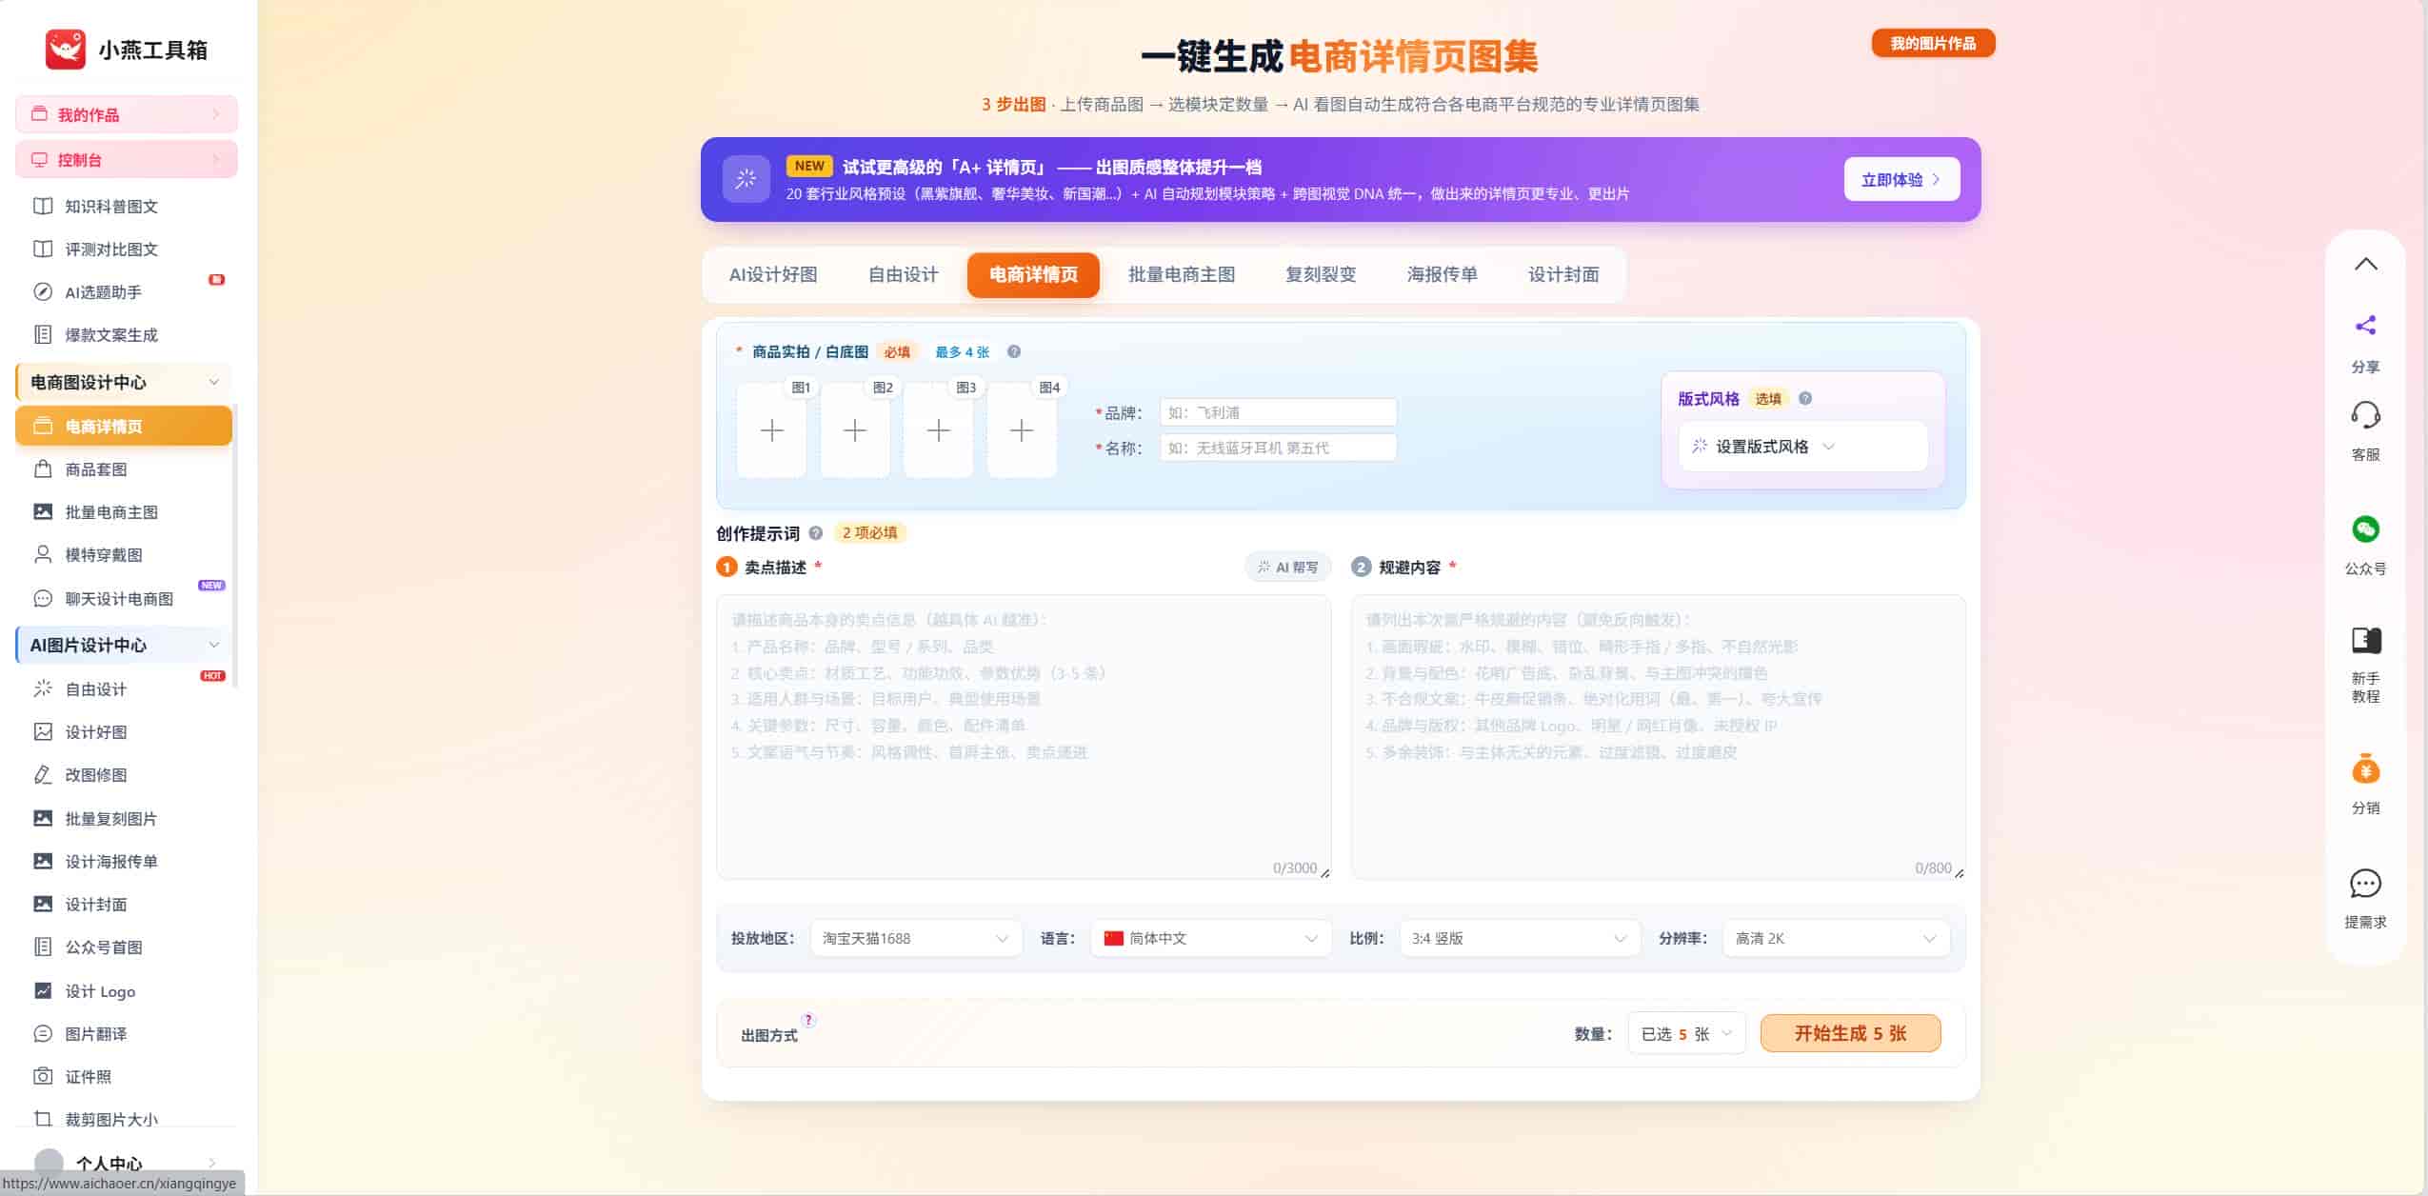This screenshot has height=1196, width=2428.
Task: Focus the 规避内容 text area
Action: pyautogui.click(x=1658, y=737)
